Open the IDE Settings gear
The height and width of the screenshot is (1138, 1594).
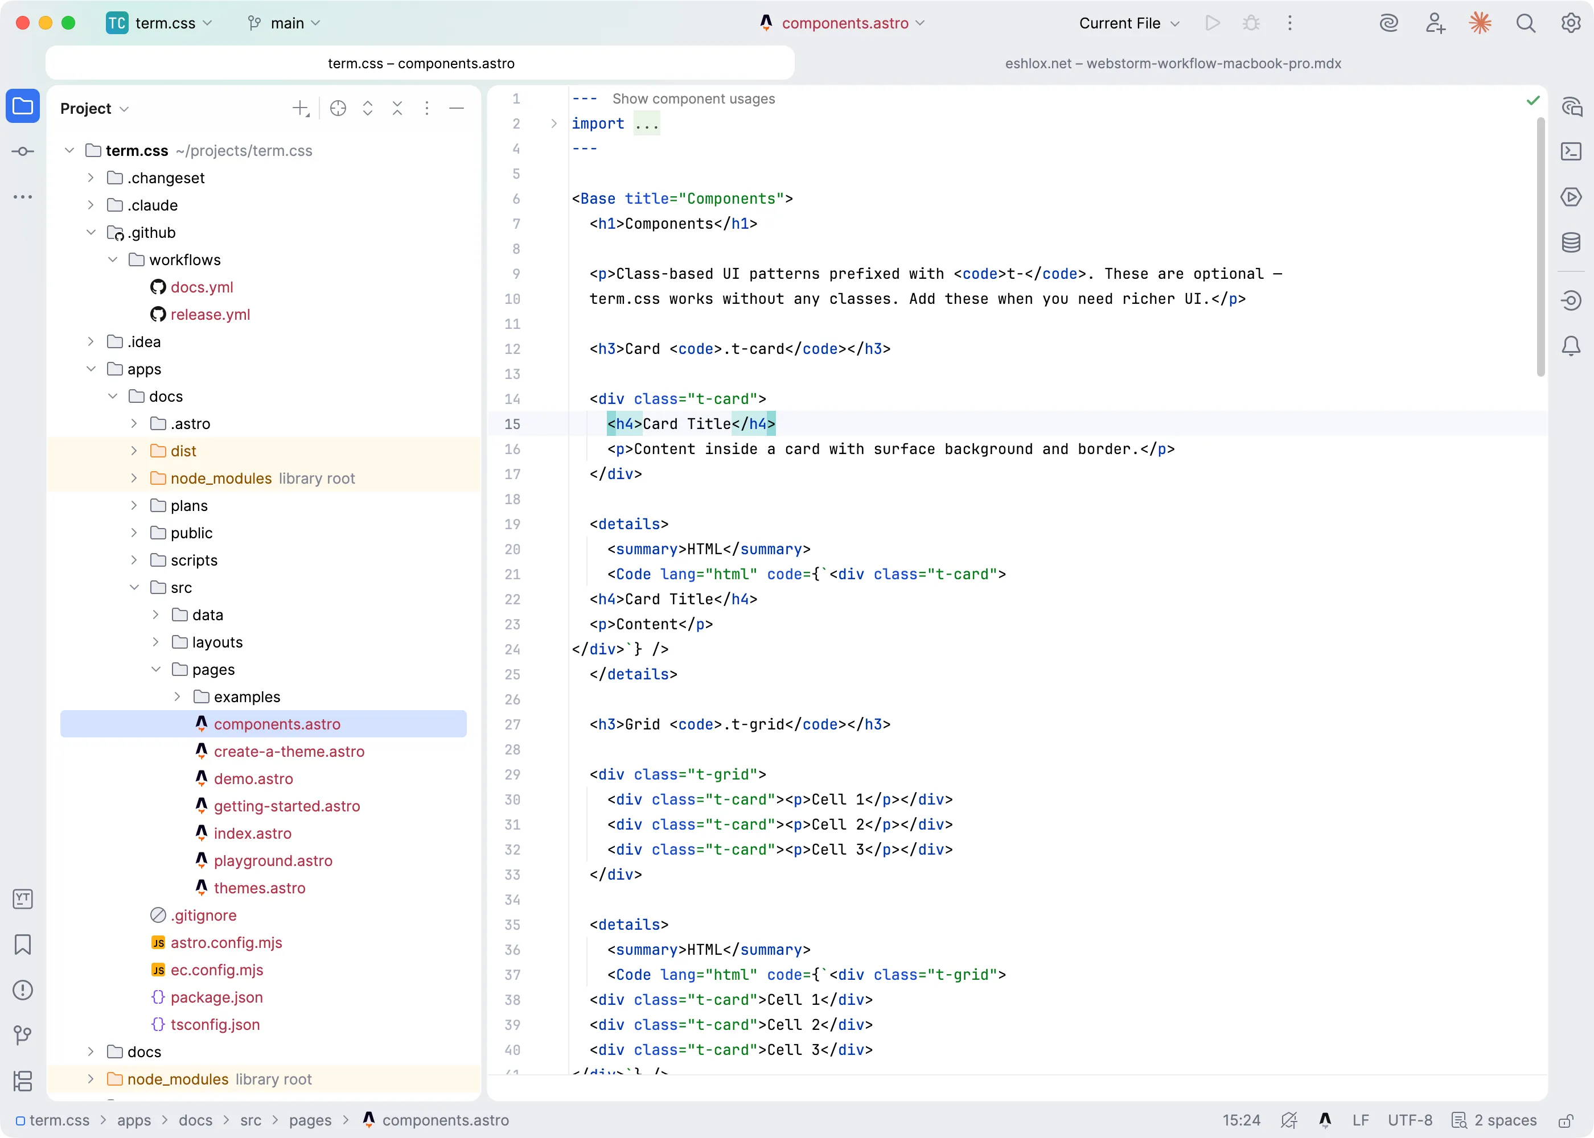[x=1570, y=23]
